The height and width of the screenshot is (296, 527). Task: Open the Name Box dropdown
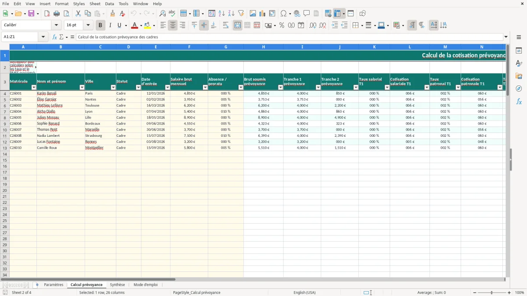(43, 37)
